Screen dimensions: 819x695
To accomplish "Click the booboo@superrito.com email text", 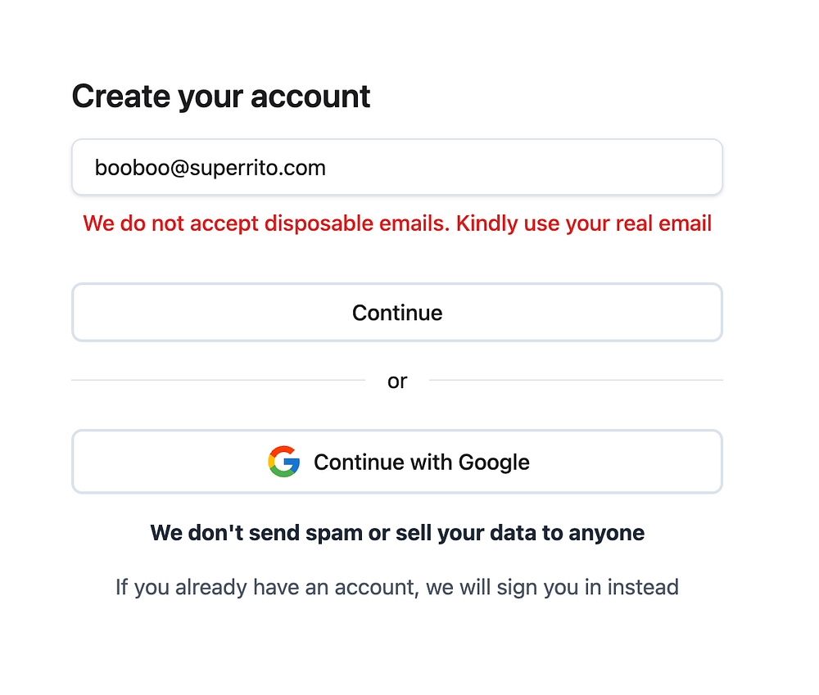I will (x=210, y=168).
